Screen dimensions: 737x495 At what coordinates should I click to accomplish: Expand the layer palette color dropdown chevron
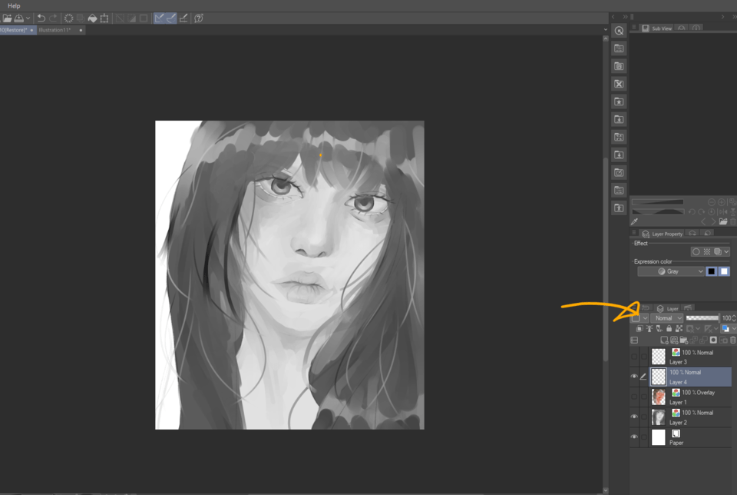[644, 318]
